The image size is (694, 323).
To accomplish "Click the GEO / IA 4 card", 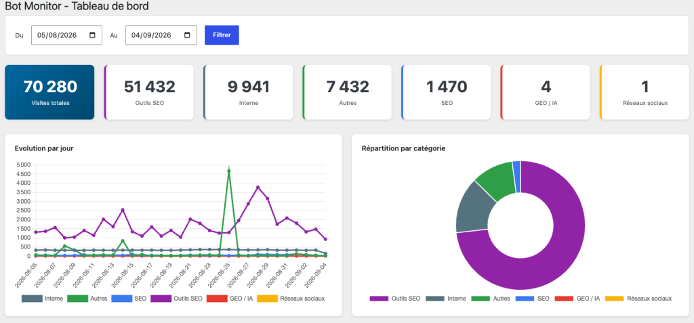I will (546, 93).
